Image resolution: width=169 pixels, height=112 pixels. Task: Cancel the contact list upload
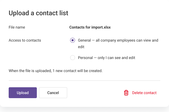53,93
